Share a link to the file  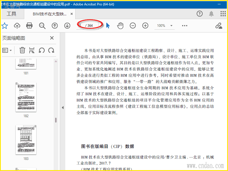[x=219, y=26]
